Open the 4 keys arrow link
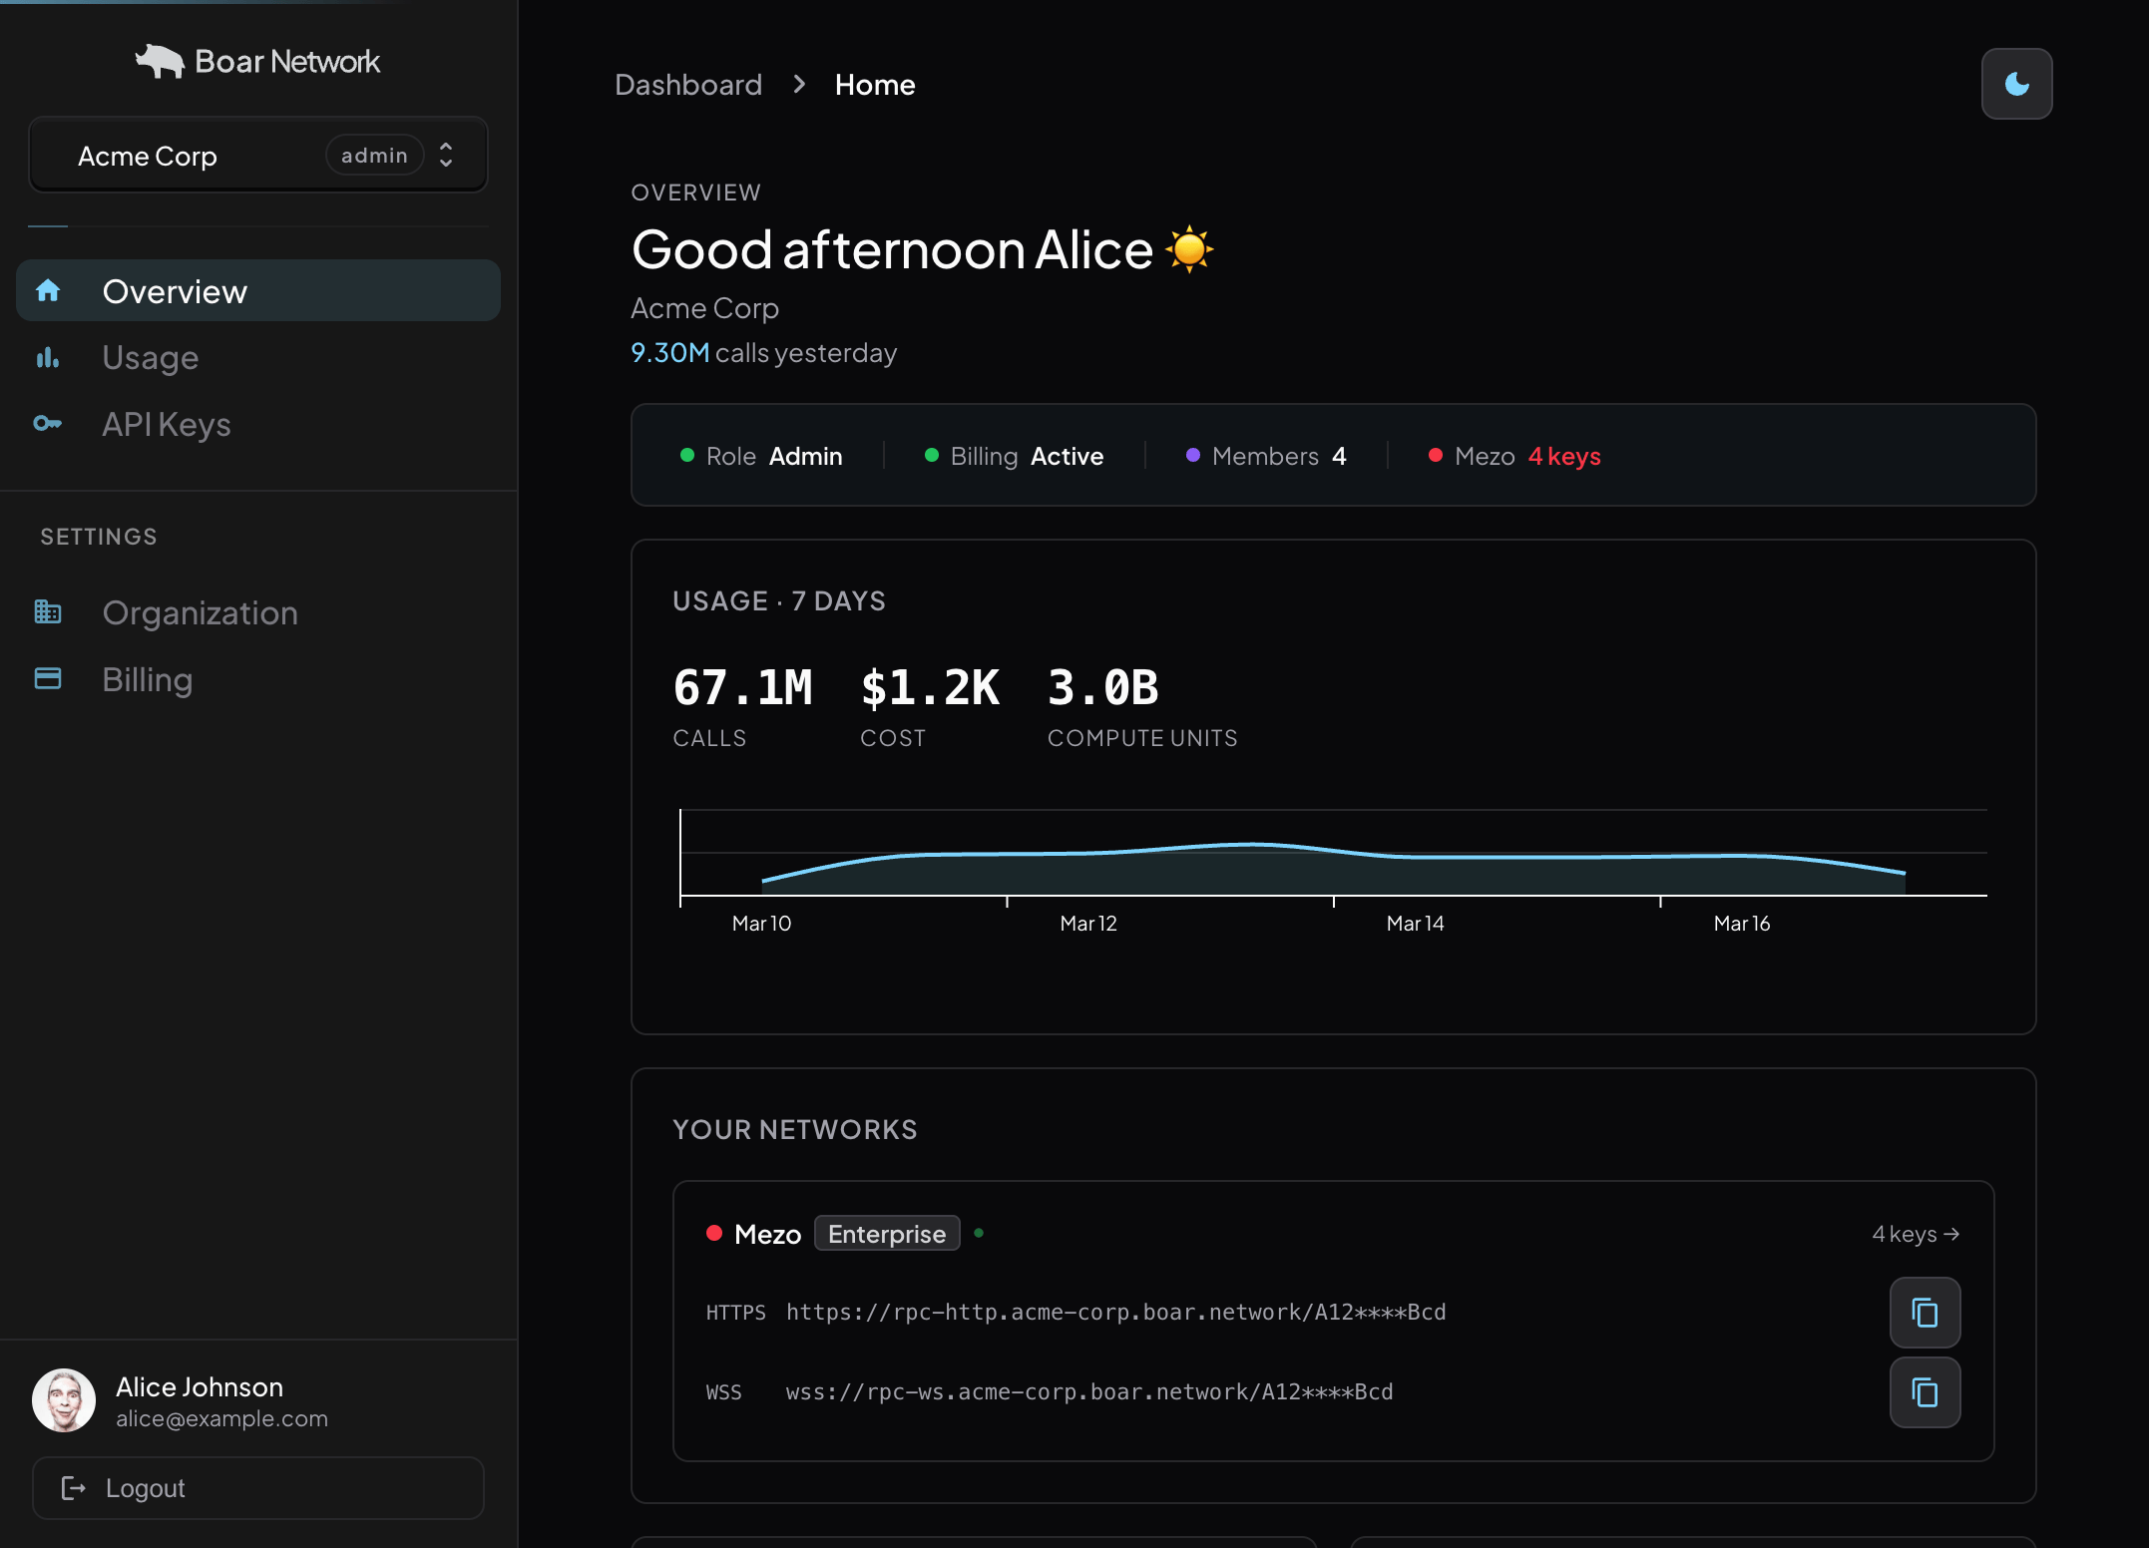 pos(1916,1234)
